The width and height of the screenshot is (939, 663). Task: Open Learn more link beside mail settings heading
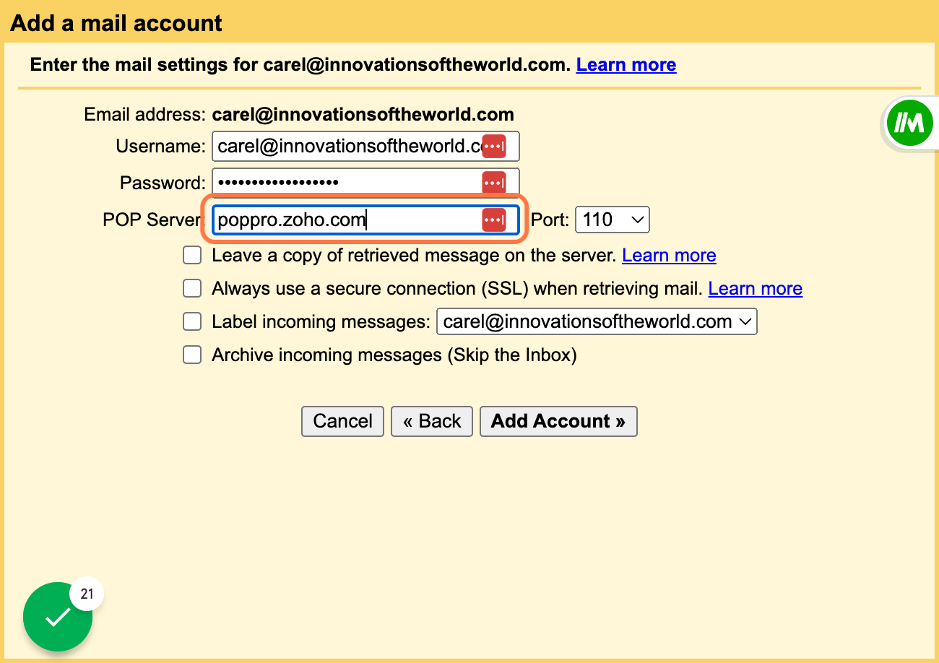click(626, 65)
